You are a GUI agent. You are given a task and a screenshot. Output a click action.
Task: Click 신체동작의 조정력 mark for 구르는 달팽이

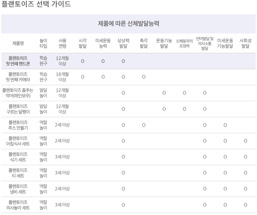[x=184, y=109]
